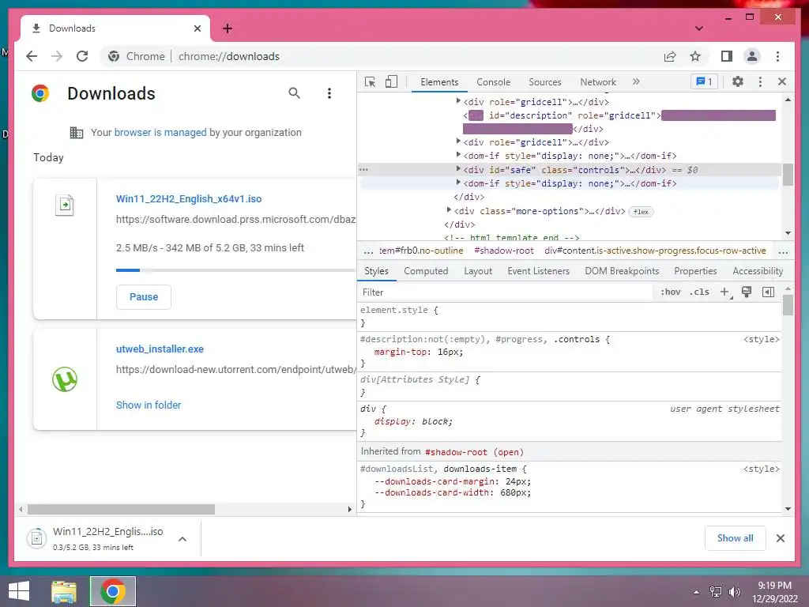809x607 pixels.
Task: Expand the dom-if node below the safe div
Action: [x=457, y=183]
